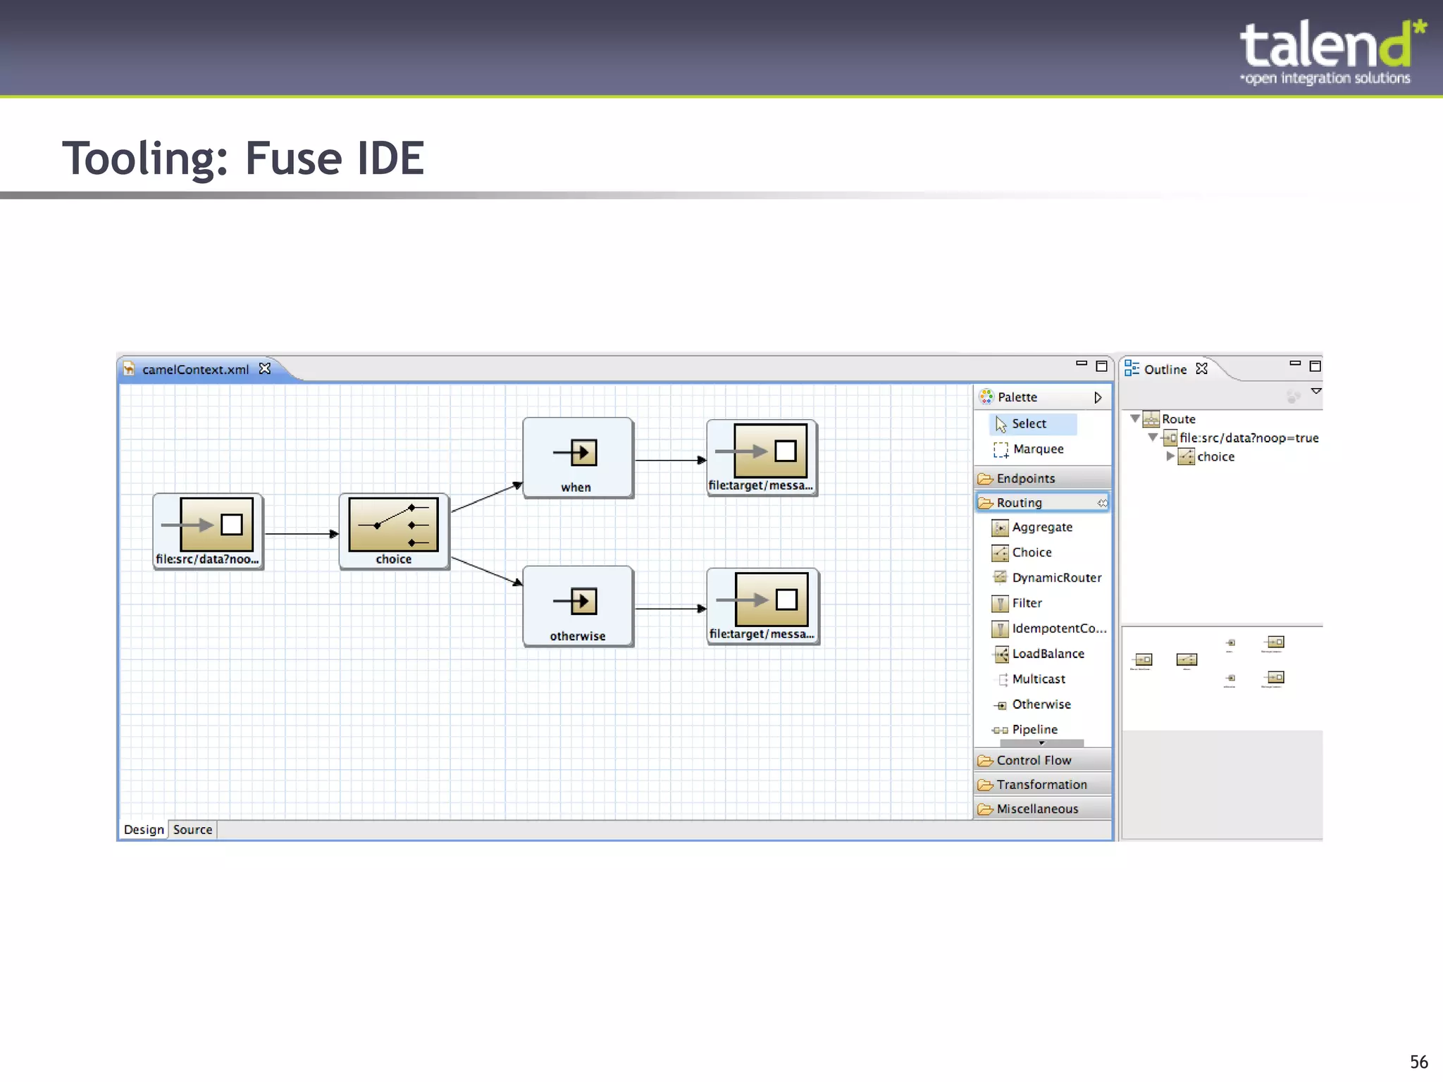
Task: Minimize the camelContext.xml editor pane
Action: point(1082,363)
